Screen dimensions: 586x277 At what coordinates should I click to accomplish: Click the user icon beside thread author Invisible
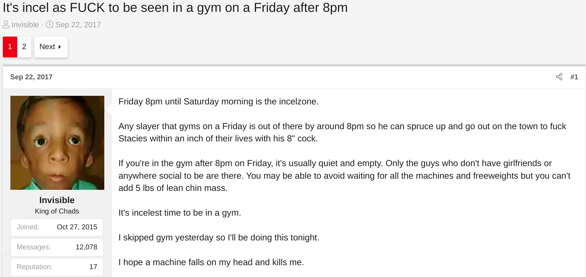pyautogui.click(x=6, y=25)
